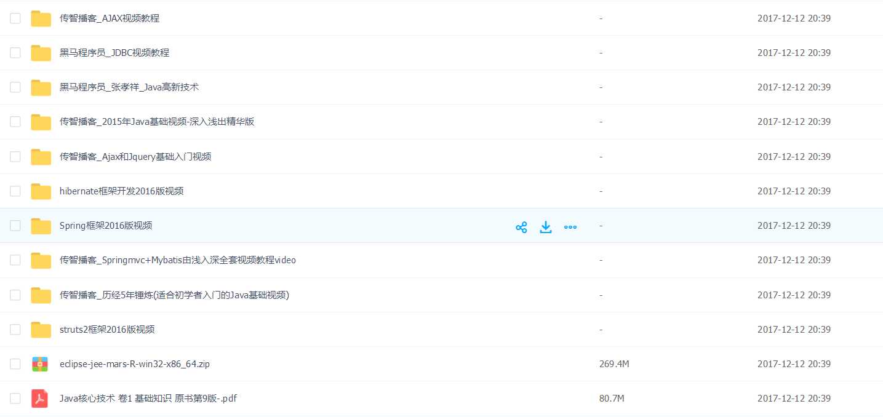The width and height of the screenshot is (883, 417).
Task: Tick checkbox for hibernate框架开发2016版视频
Action: tap(15, 191)
